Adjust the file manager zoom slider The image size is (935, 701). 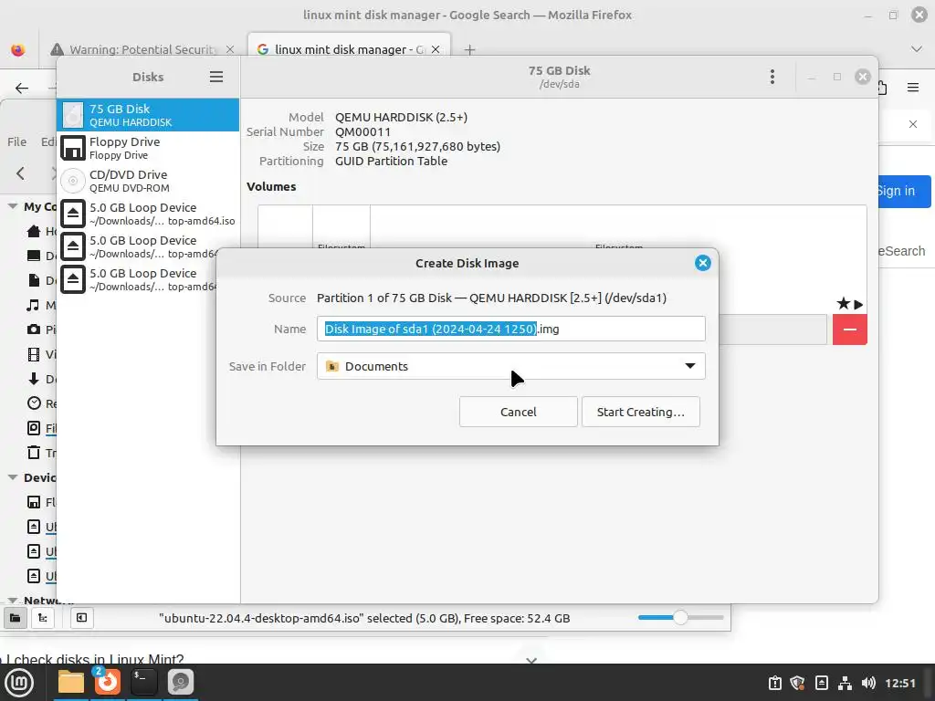pos(680,618)
